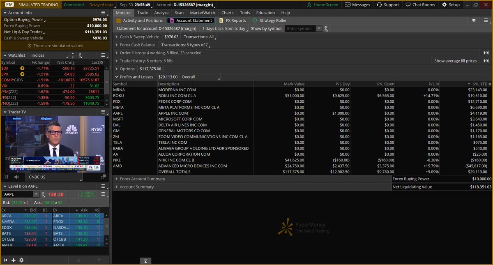Expand the Order History section

pyautogui.click(x=116, y=53)
